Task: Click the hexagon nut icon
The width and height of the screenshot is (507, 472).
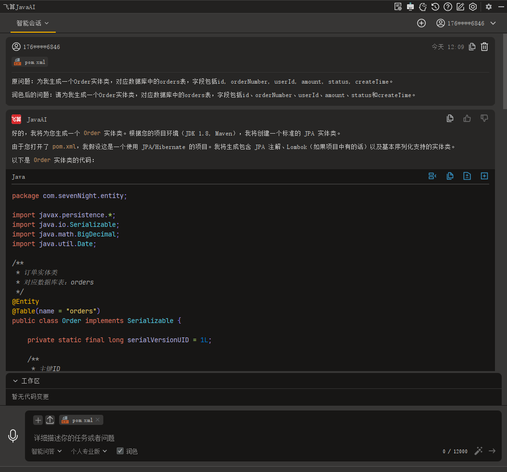Action: 473,7
